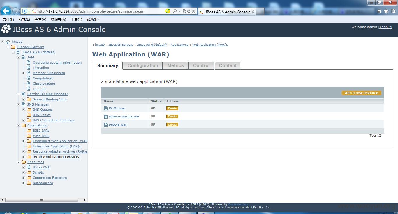
Task: Click the JVM document icon in the tree
Action: click(24, 58)
